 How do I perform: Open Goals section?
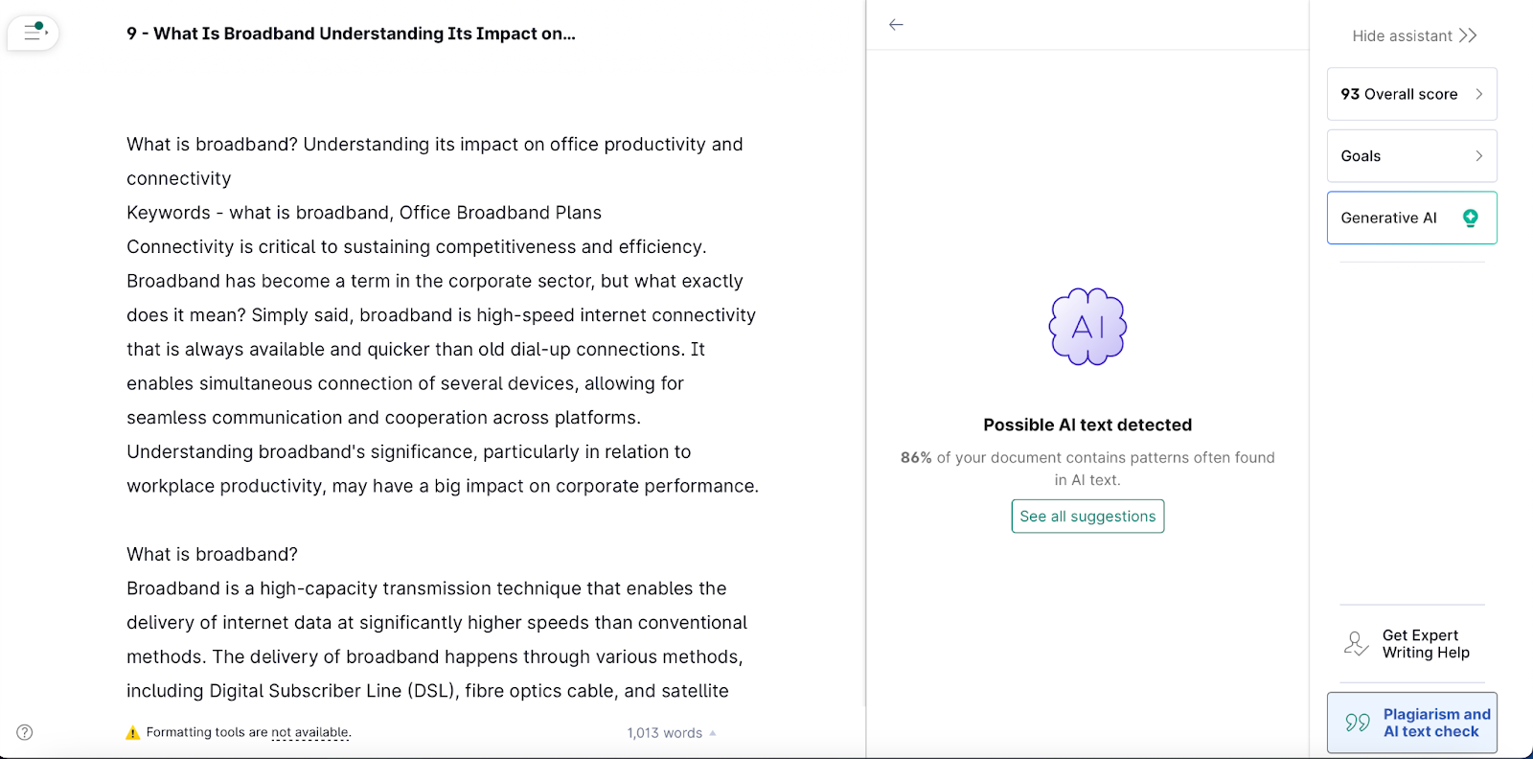coord(1411,156)
